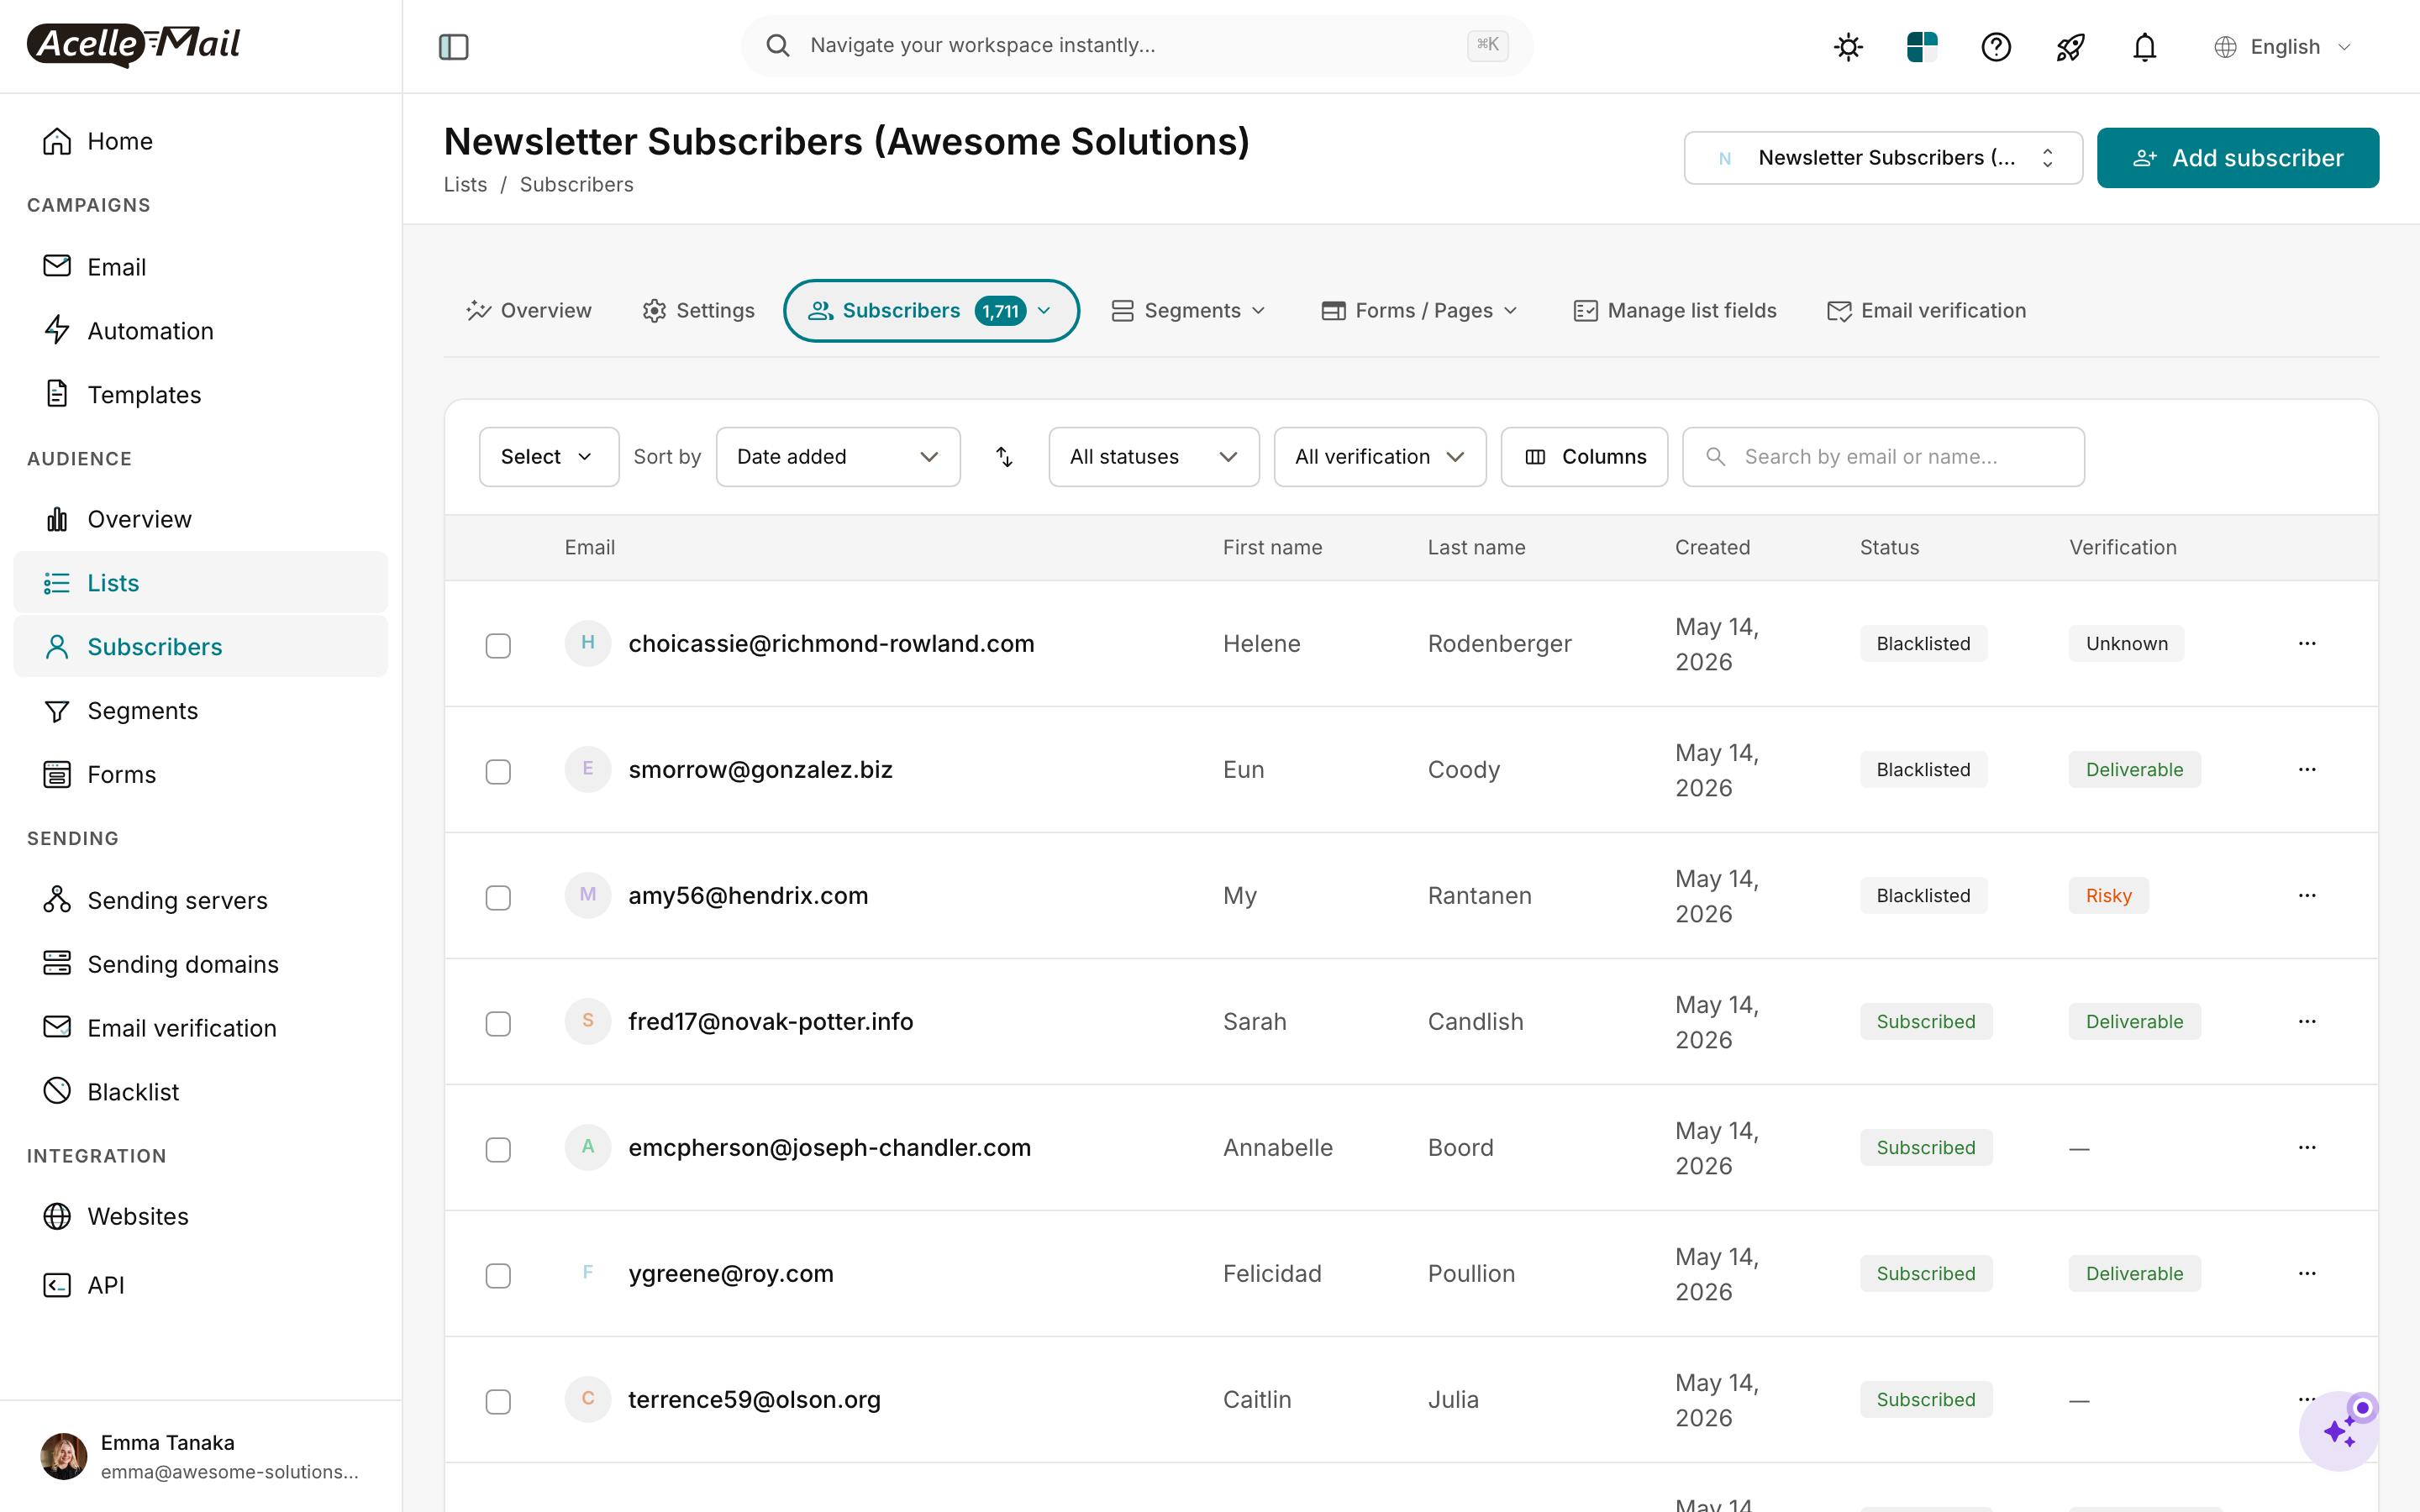The width and height of the screenshot is (2420, 1512).
Task: Open the English language dropdown
Action: 2283,47
